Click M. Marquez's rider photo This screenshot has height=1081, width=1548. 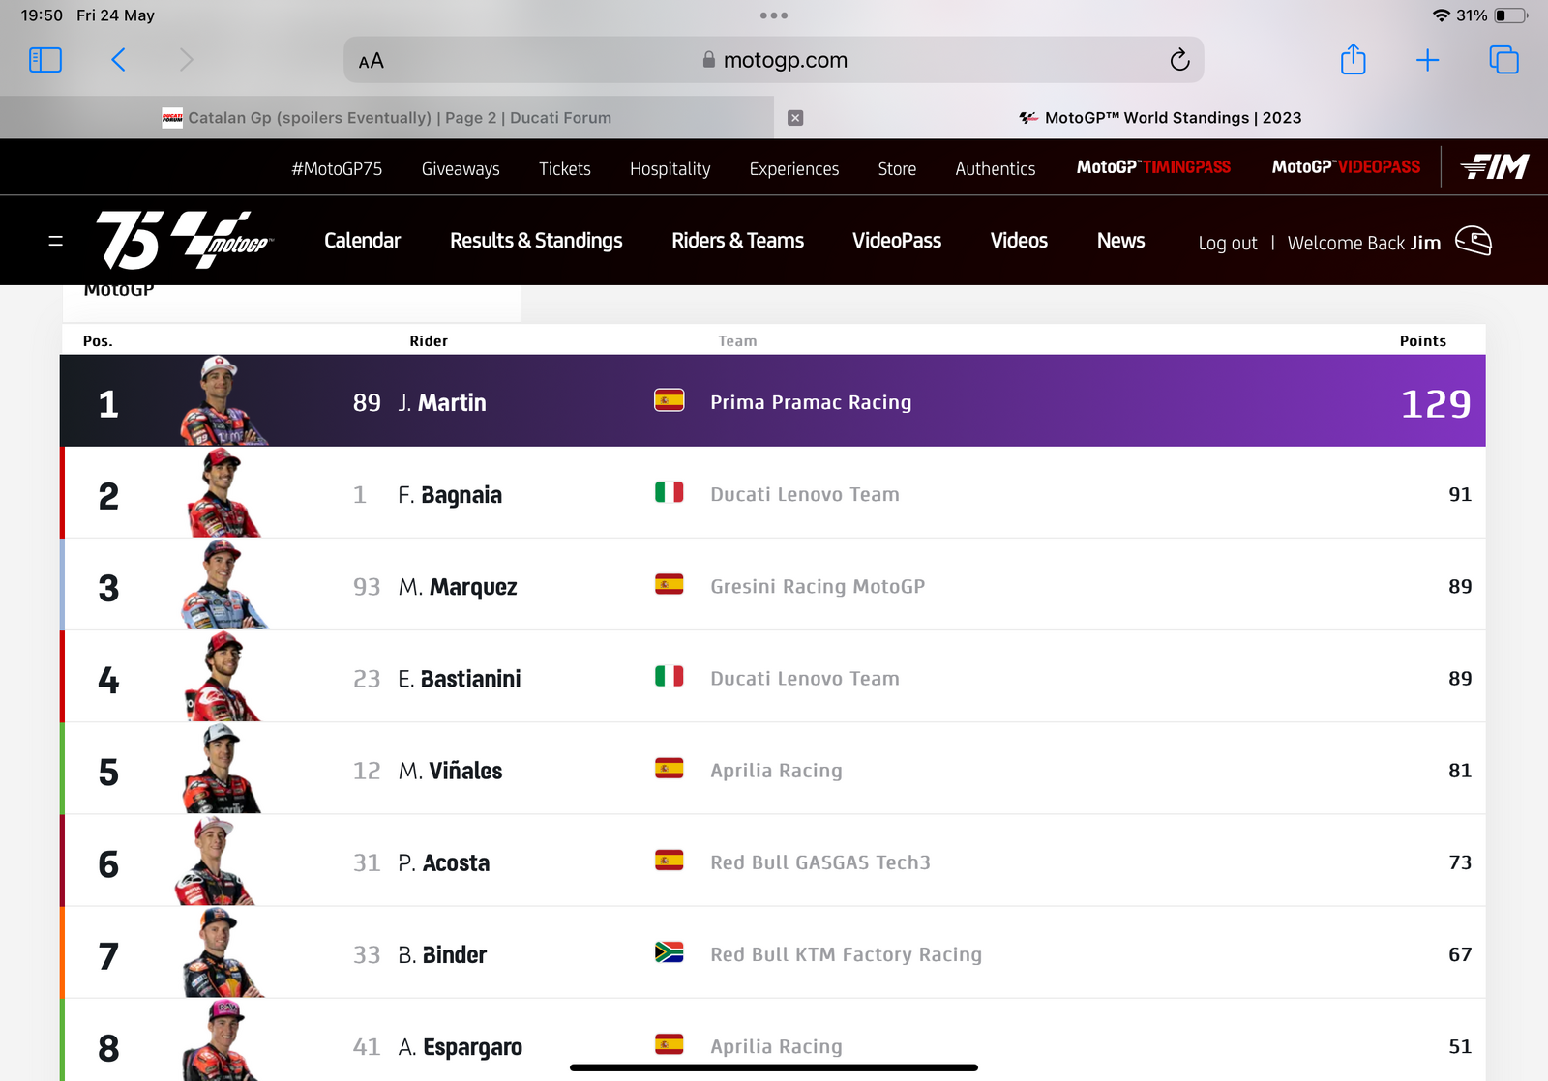click(x=223, y=584)
